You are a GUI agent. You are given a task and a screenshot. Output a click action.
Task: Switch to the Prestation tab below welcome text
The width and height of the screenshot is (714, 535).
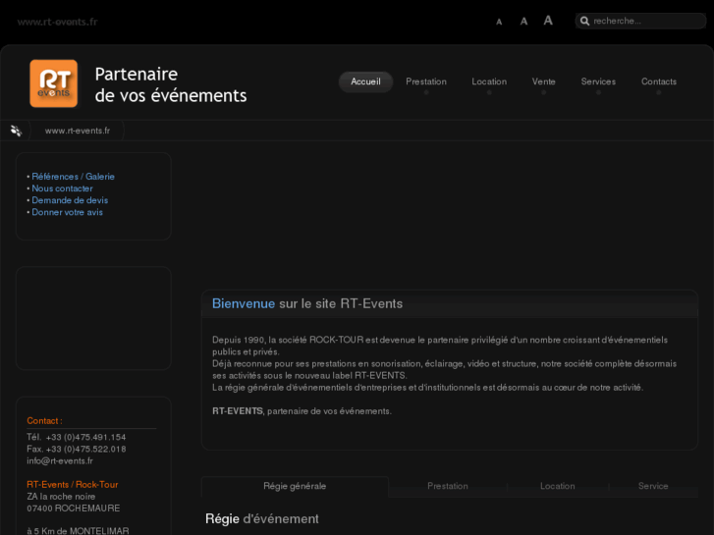tap(448, 486)
